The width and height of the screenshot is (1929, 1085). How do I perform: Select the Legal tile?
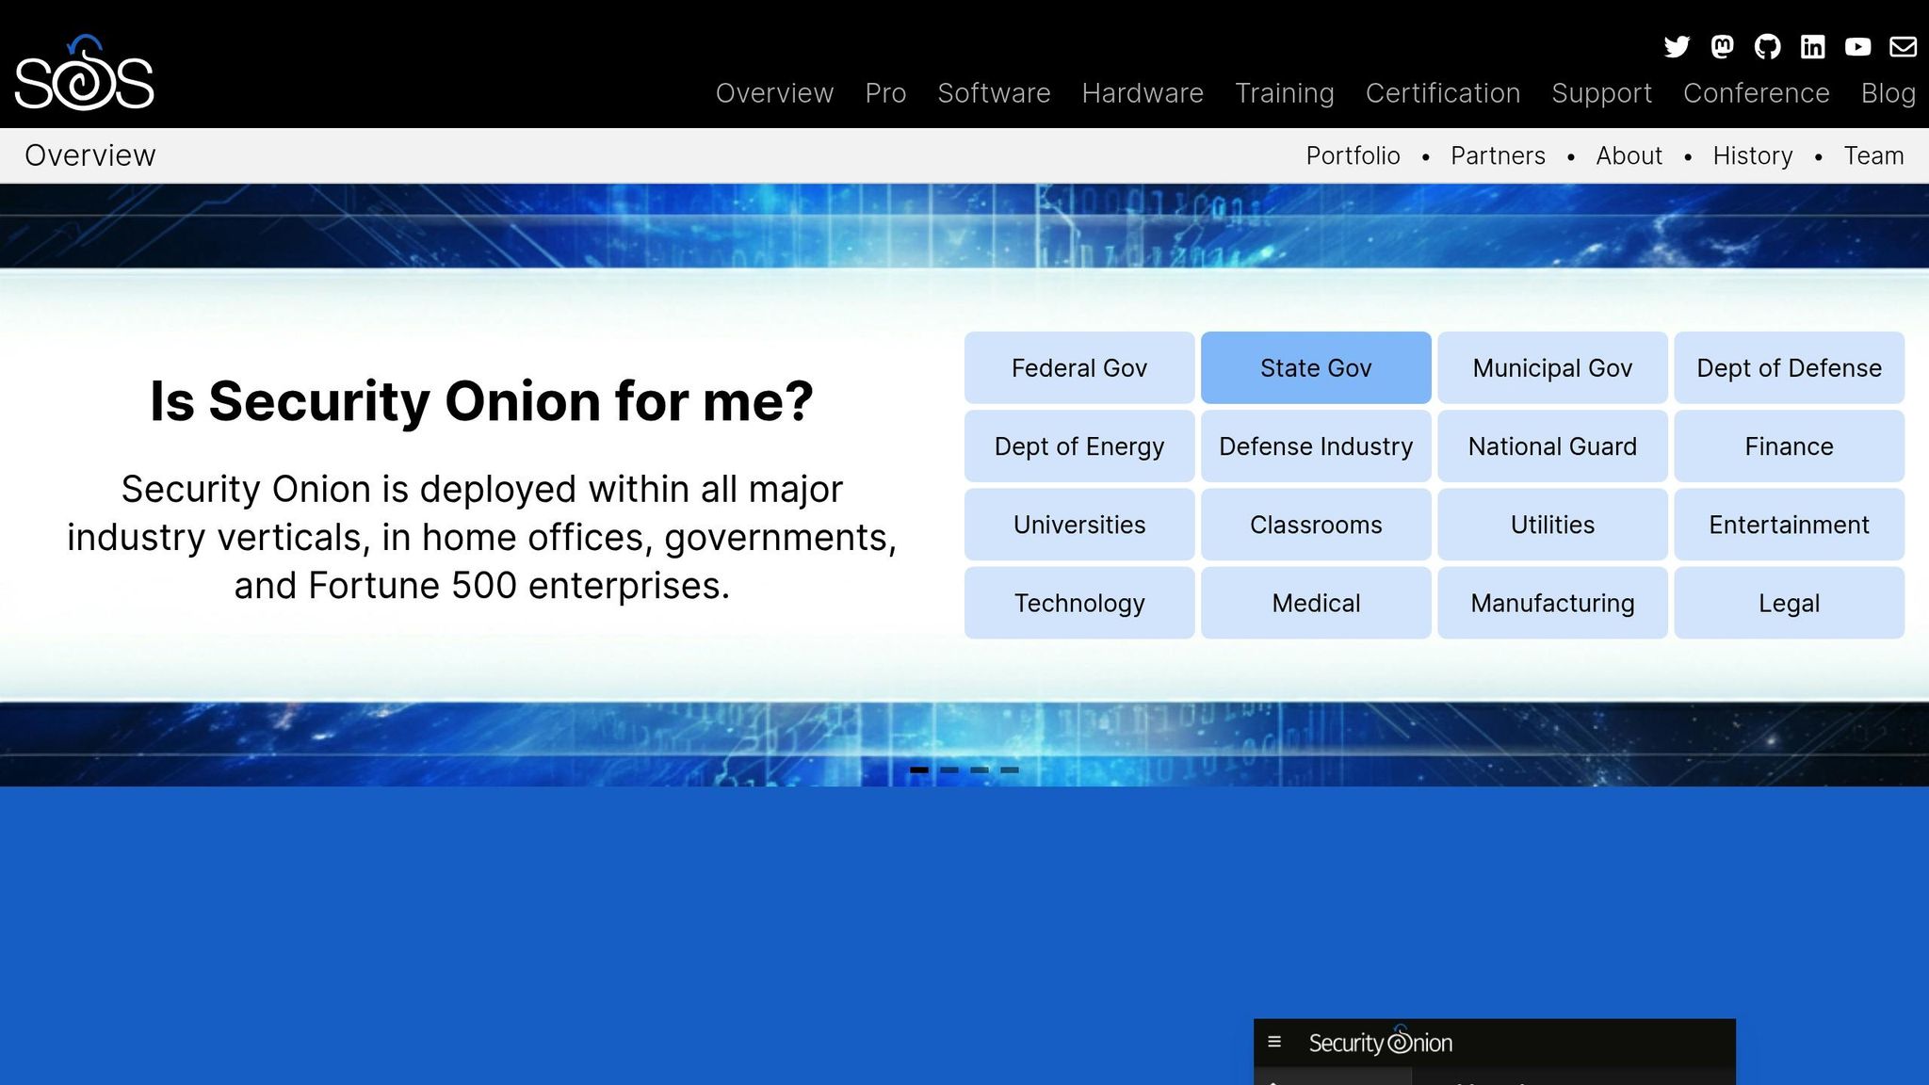[1789, 603]
